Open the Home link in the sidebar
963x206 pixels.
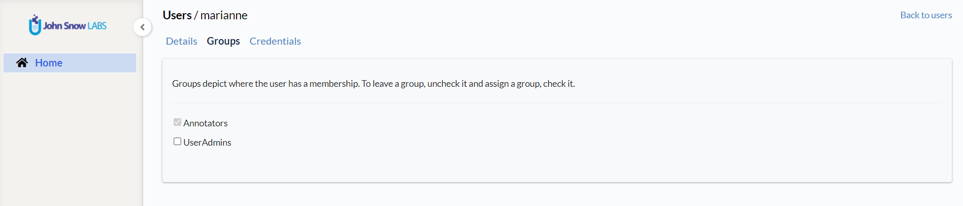pyautogui.click(x=49, y=63)
